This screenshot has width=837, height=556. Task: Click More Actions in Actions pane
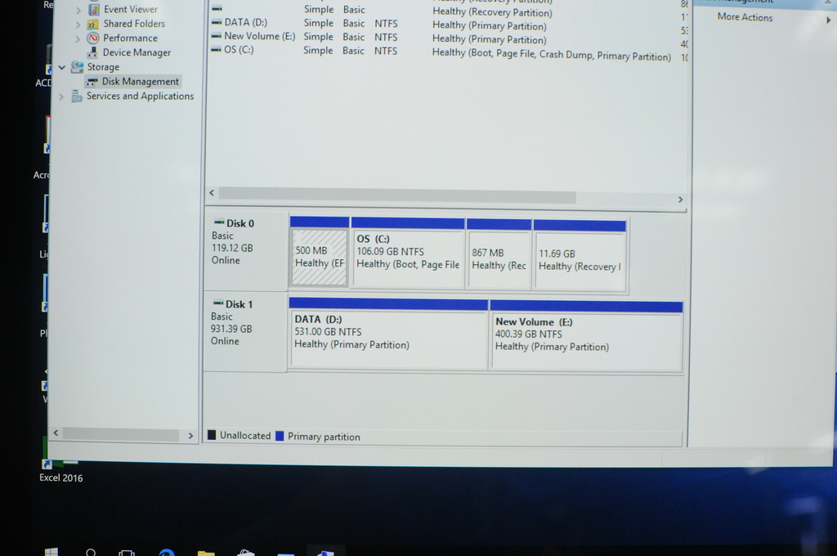(745, 17)
